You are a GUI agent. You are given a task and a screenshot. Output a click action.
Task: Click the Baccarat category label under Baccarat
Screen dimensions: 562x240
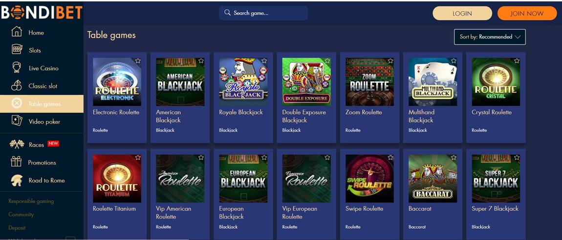[x=417, y=227]
